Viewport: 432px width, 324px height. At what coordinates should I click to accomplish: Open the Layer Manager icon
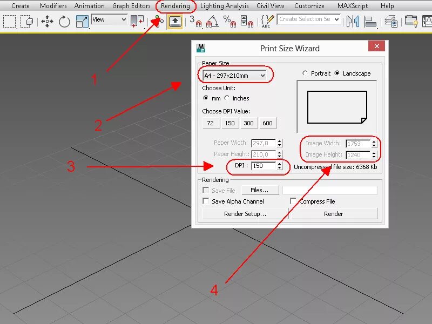pos(390,22)
